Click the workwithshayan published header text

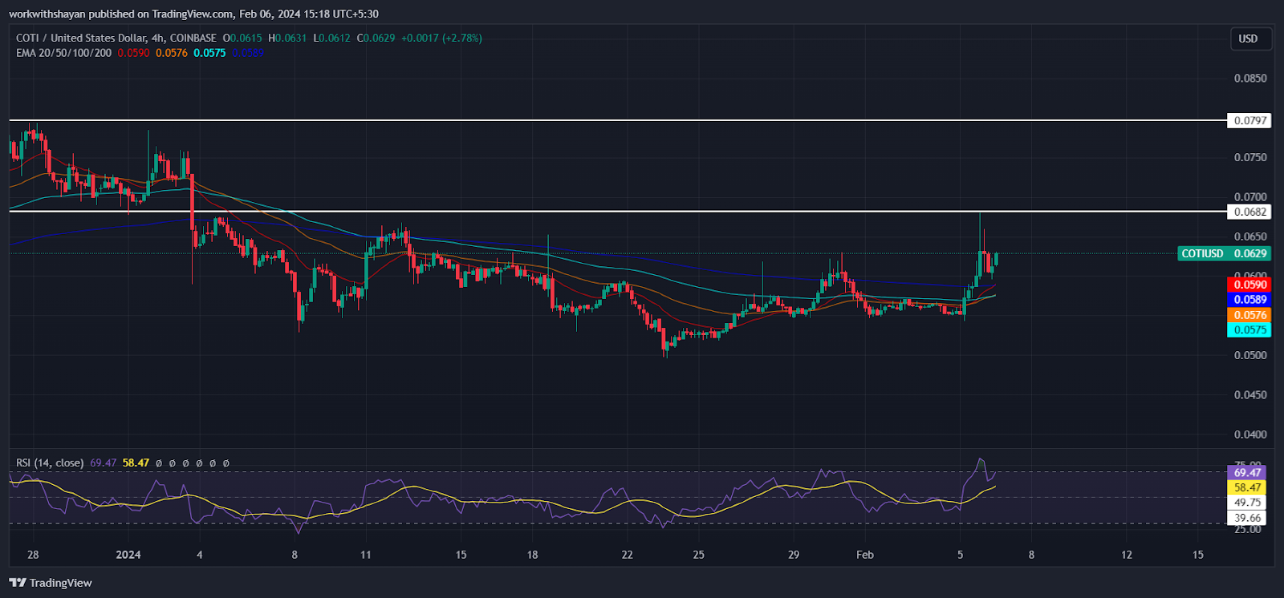194,14
